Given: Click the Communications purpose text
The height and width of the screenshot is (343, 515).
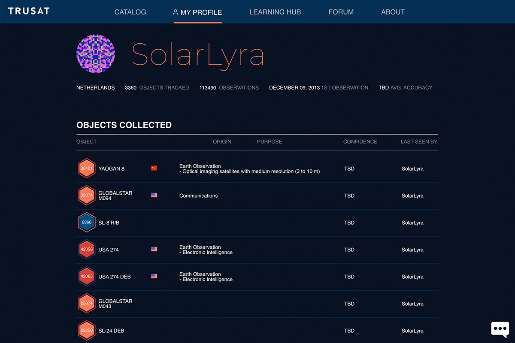Looking at the screenshot, I should click(x=199, y=196).
